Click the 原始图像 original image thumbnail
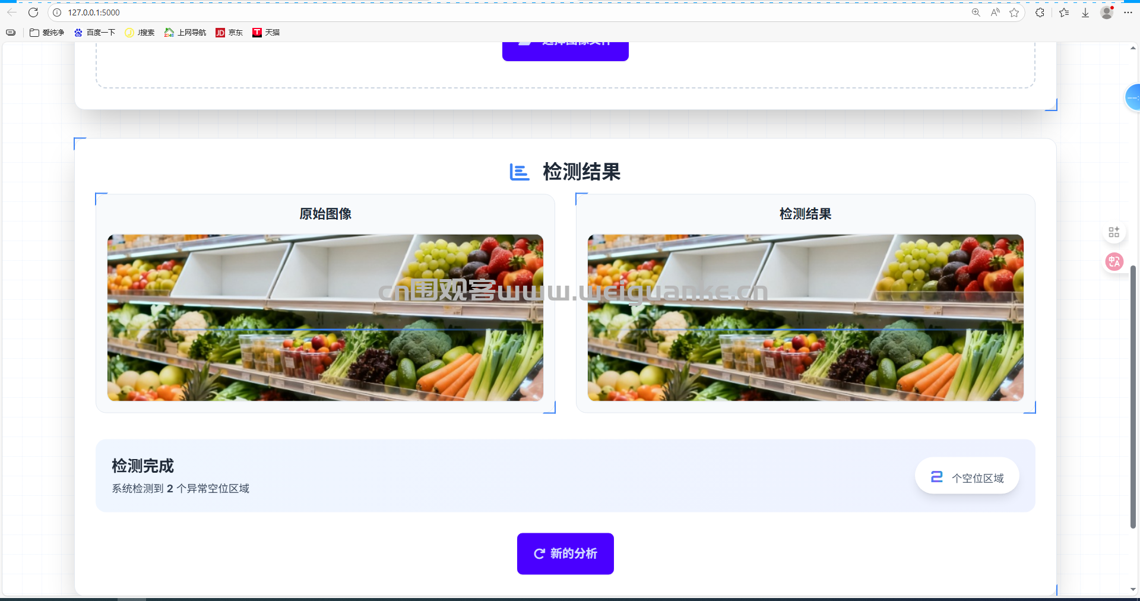The image size is (1140, 601). tap(325, 318)
